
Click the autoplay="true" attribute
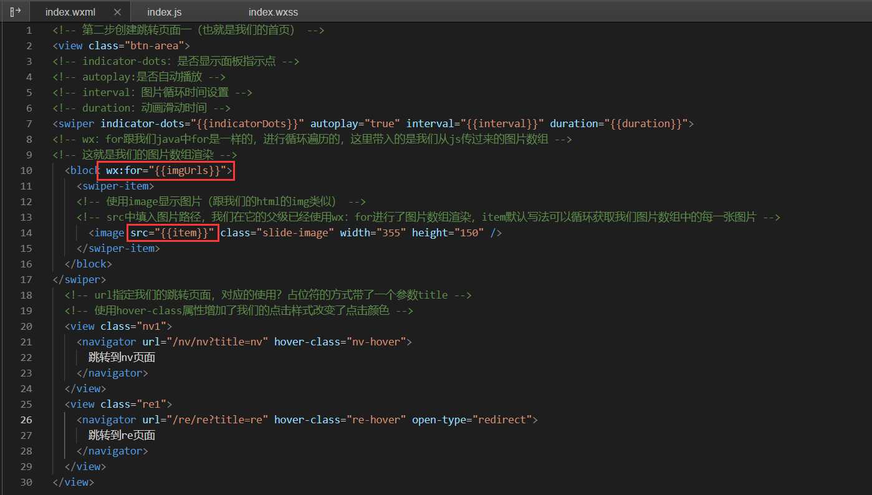click(355, 123)
